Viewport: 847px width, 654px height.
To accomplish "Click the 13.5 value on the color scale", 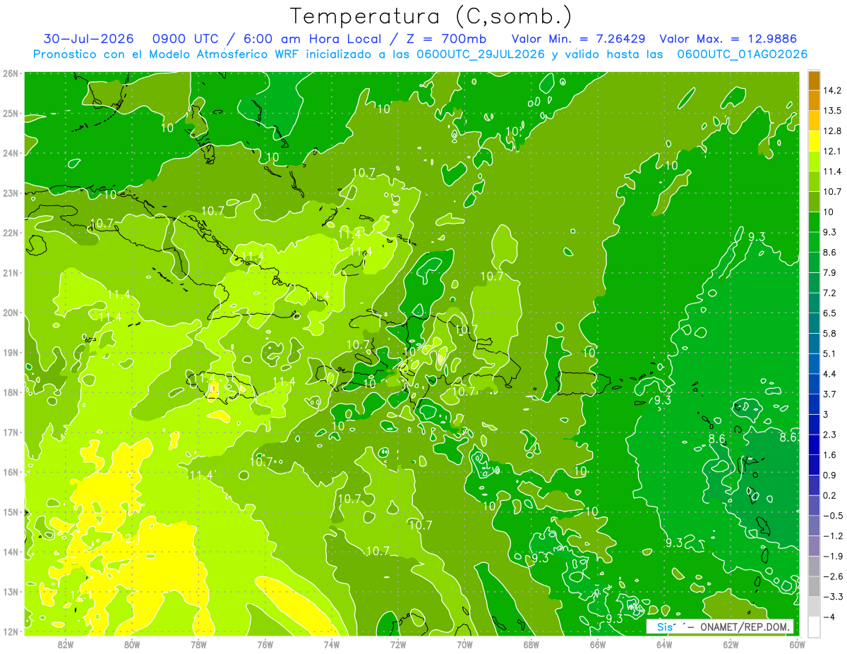I will coord(832,111).
